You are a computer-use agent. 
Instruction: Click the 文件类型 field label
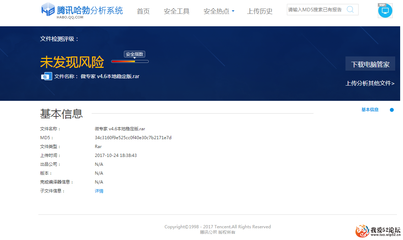pos(50,147)
